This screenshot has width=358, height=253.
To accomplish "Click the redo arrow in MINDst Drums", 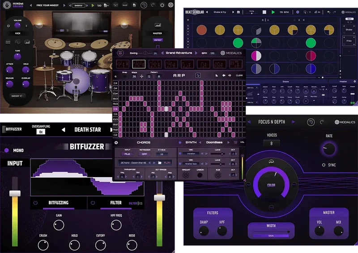I will pos(153,5).
